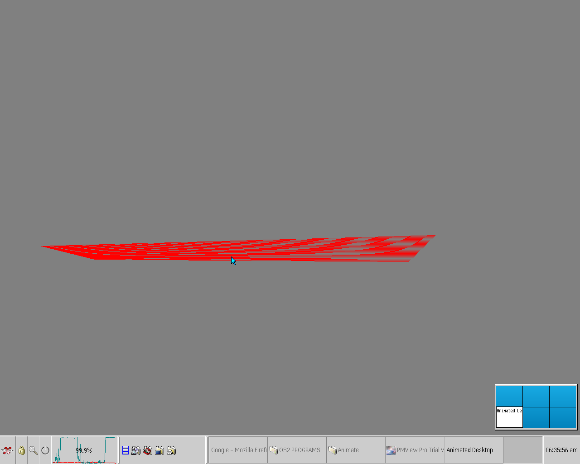
Task: Switch to the Animate folder window
Action: point(356,450)
